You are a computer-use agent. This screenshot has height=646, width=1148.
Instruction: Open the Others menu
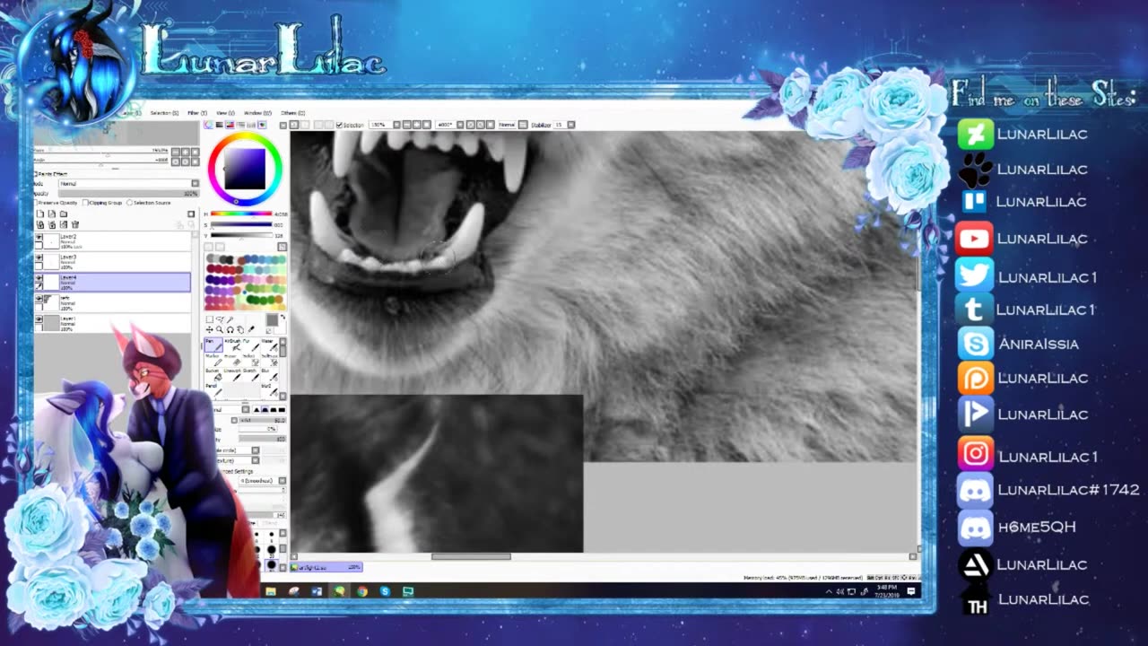tap(293, 113)
